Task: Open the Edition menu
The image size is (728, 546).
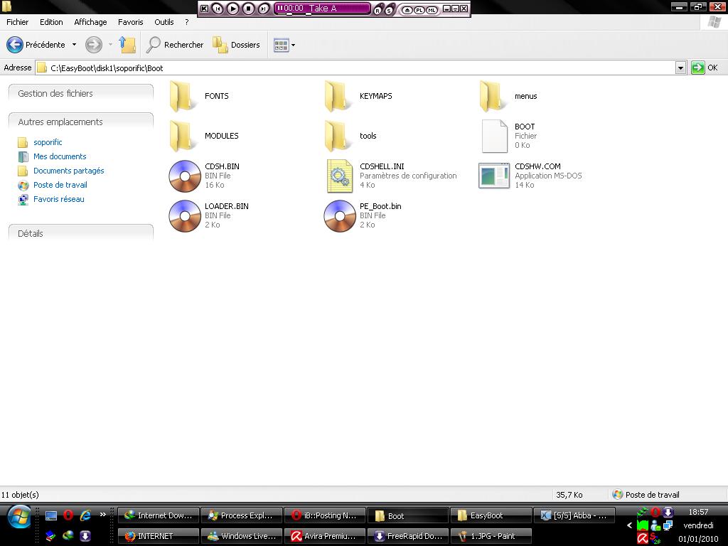Action: coord(51,22)
